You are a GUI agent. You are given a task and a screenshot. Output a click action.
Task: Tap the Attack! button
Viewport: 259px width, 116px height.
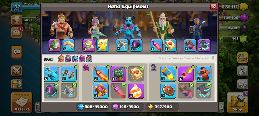[22, 102]
